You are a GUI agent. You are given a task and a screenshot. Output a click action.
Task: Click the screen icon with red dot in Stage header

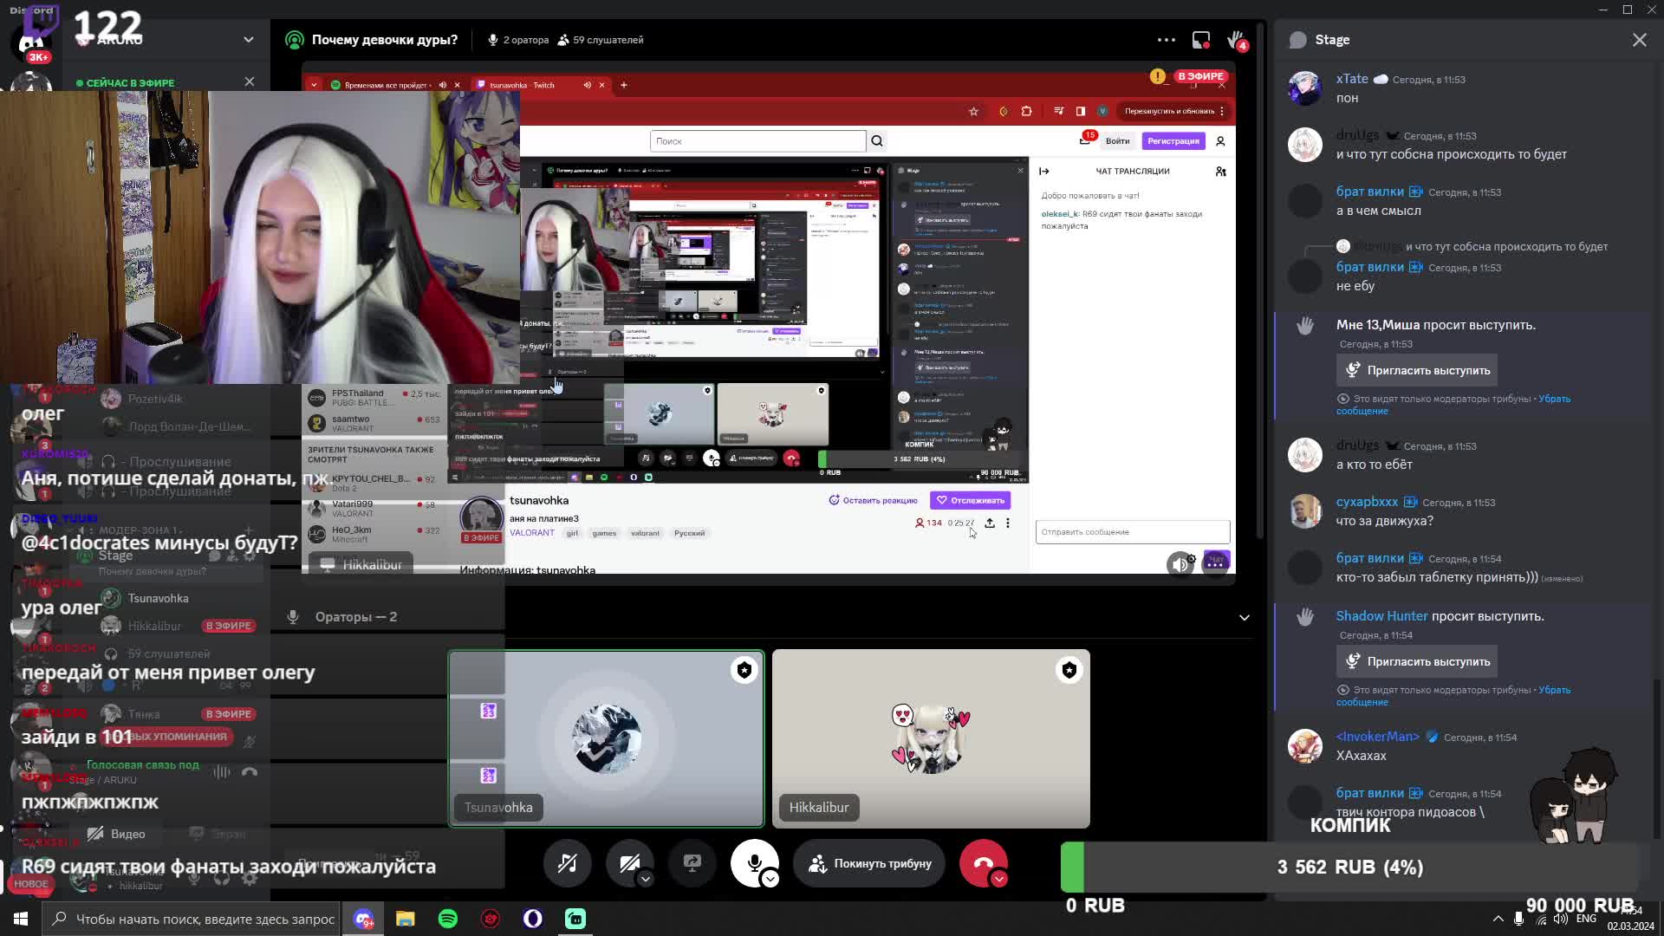(x=1201, y=40)
